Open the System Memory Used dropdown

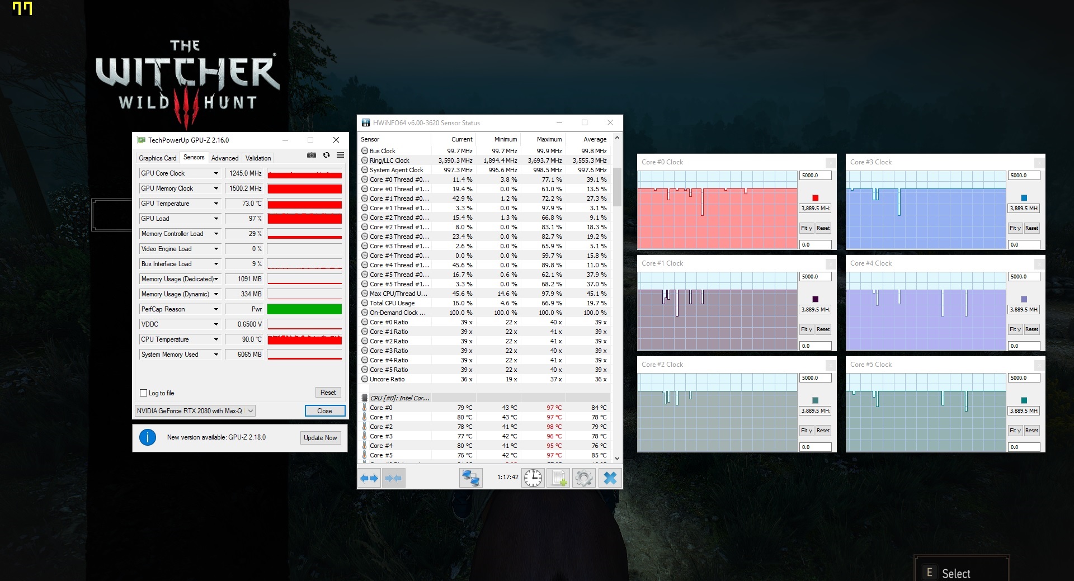[x=216, y=355]
